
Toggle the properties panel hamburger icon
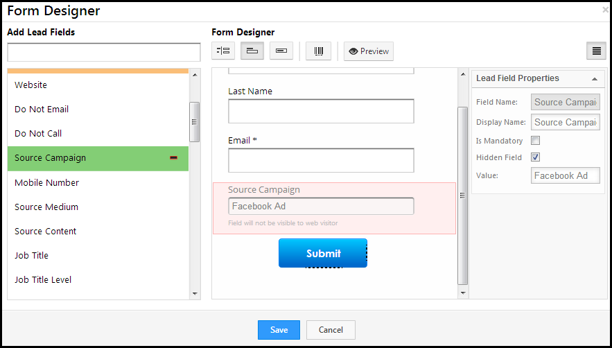pyautogui.click(x=595, y=51)
